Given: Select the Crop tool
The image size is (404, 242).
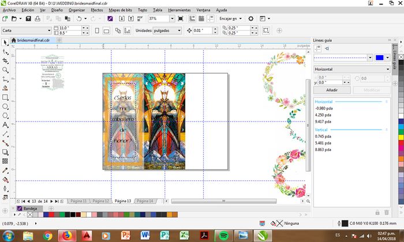Looking at the screenshot, I should 5,61.
